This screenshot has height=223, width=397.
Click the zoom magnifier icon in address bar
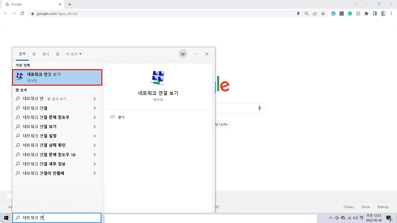click(306, 14)
